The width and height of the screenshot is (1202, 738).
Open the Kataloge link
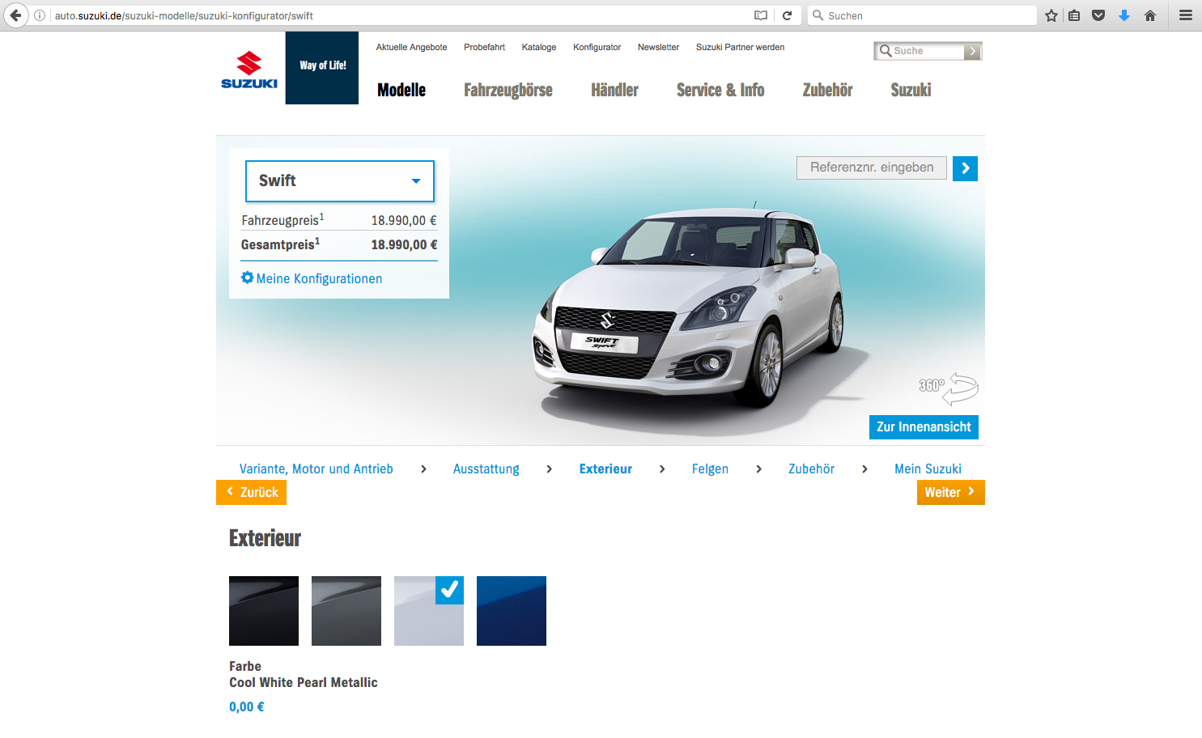click(x=539, y=47)
